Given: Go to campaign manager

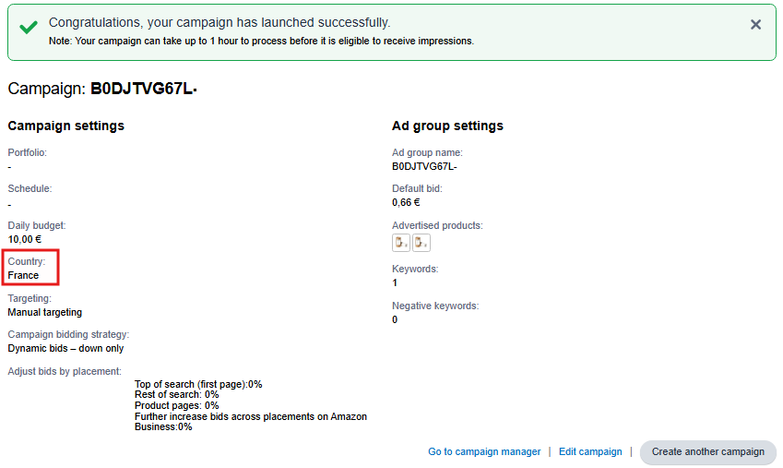Looking at the screenshot, I should point(484,452).
